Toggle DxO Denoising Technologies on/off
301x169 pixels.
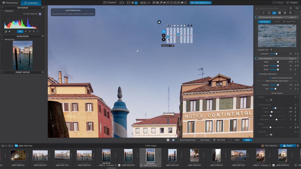(257, 18)
